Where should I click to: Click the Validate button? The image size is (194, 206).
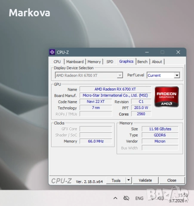pyautogui.click(x=145, y=180)
